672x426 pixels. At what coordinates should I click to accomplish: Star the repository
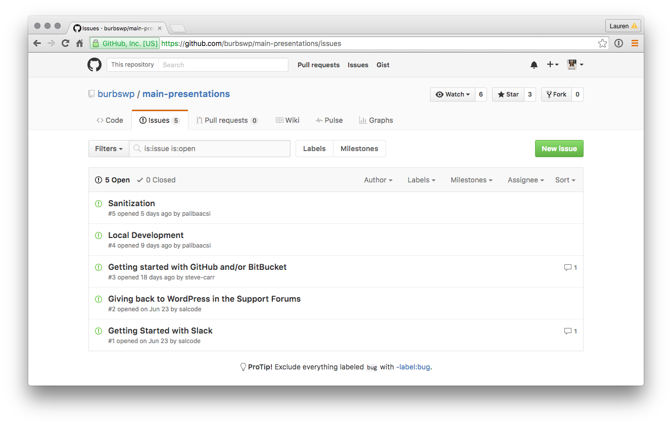[x=508, y=94]
